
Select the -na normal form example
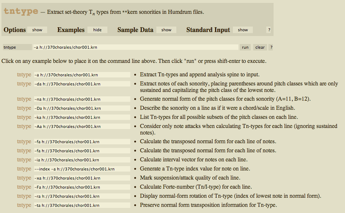[x=82, y=99]
